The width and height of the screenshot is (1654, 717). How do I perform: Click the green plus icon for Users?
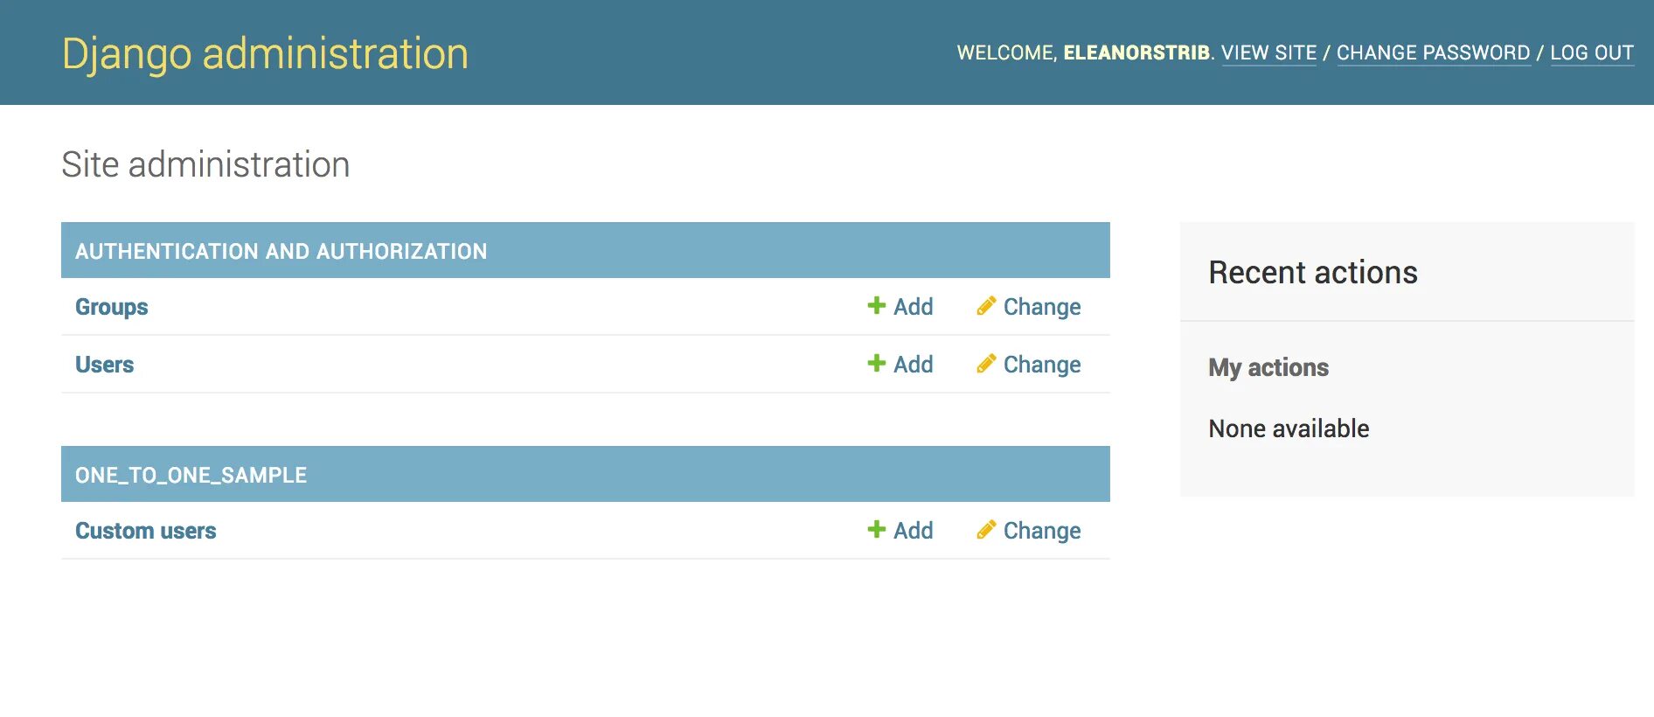tap(876, 363)
